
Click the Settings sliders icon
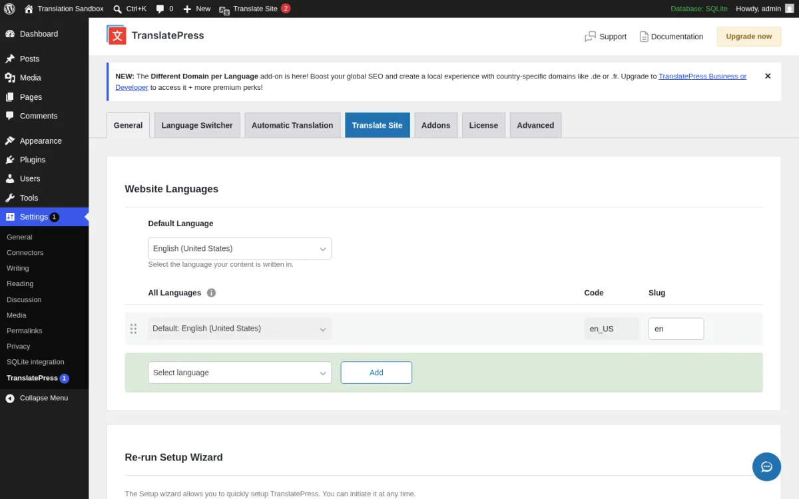point(10,217)
